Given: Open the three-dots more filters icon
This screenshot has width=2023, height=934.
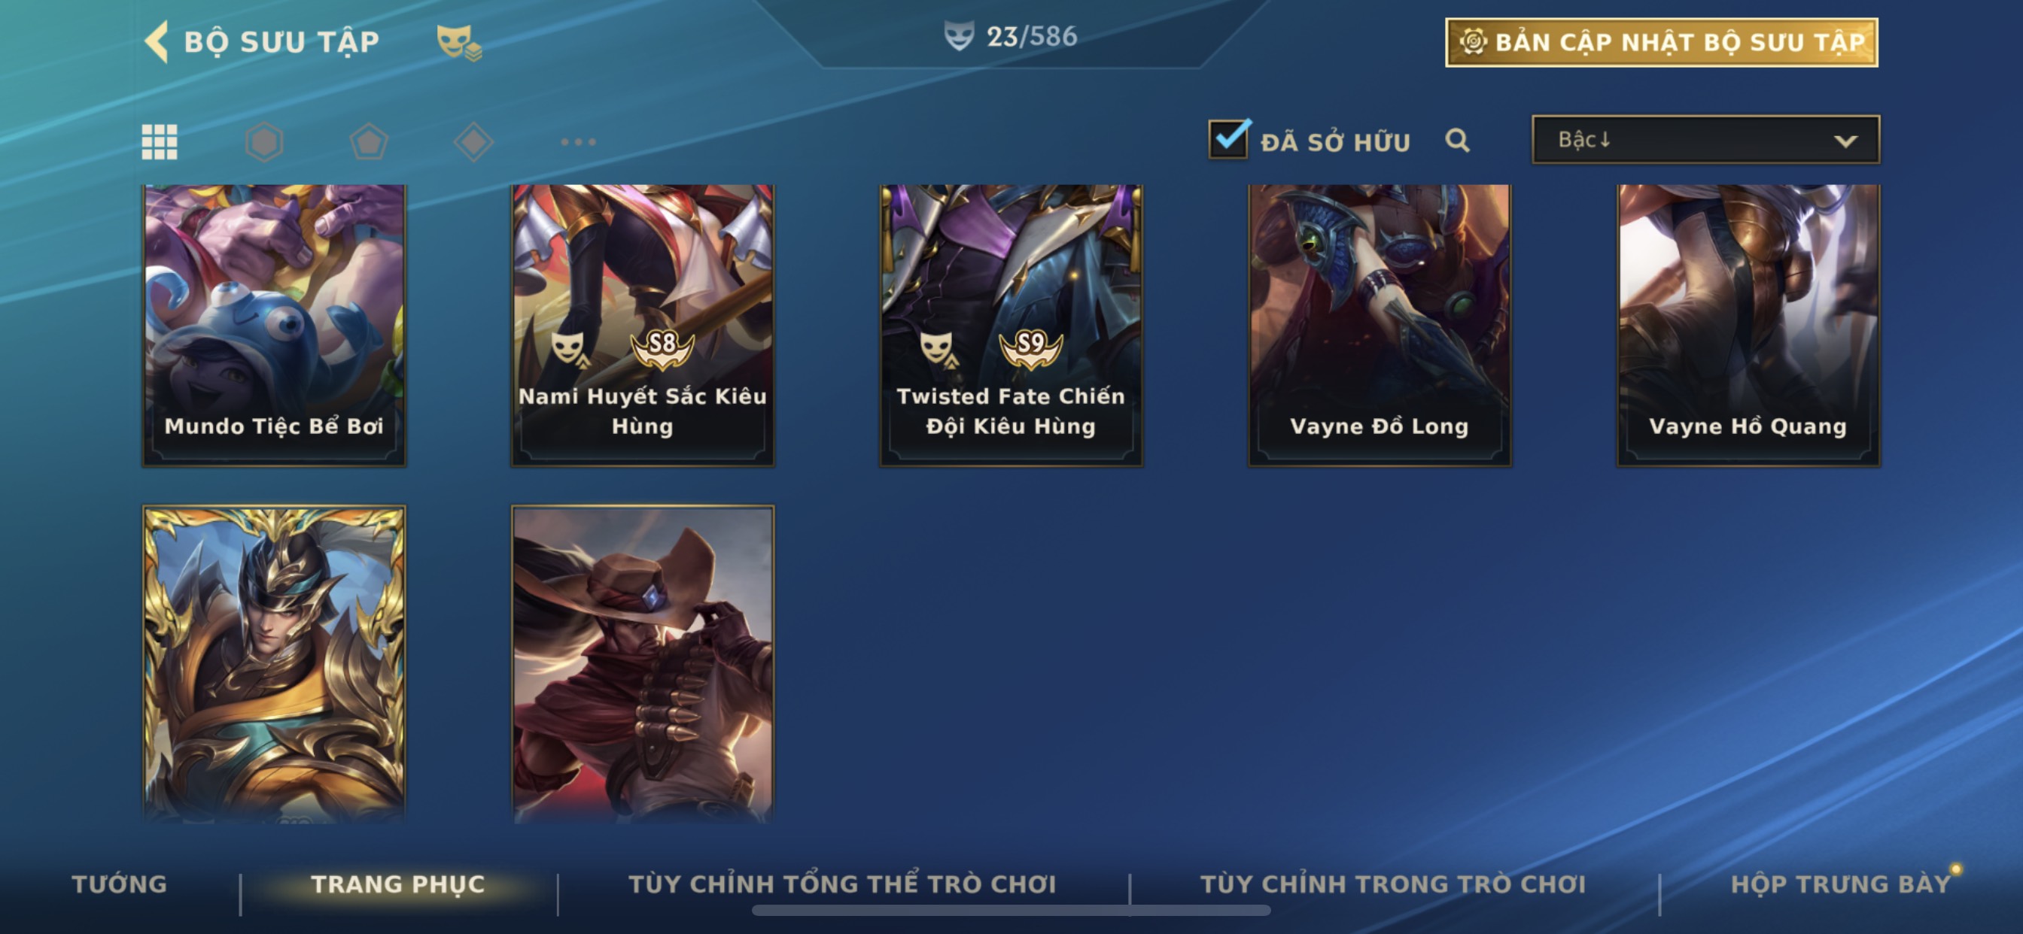Looking at the screenshot, I should [579, 142].
